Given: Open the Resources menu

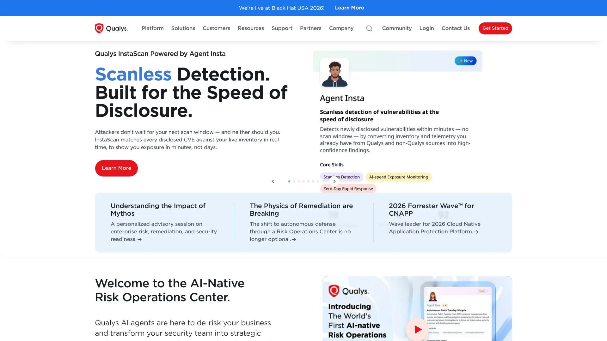Looking at the screenshot, I should (x=251, y=28).
